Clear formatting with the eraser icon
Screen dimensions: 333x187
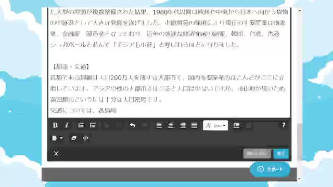click(74, 138)
